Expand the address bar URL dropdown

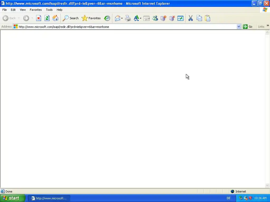coord(239,27)
